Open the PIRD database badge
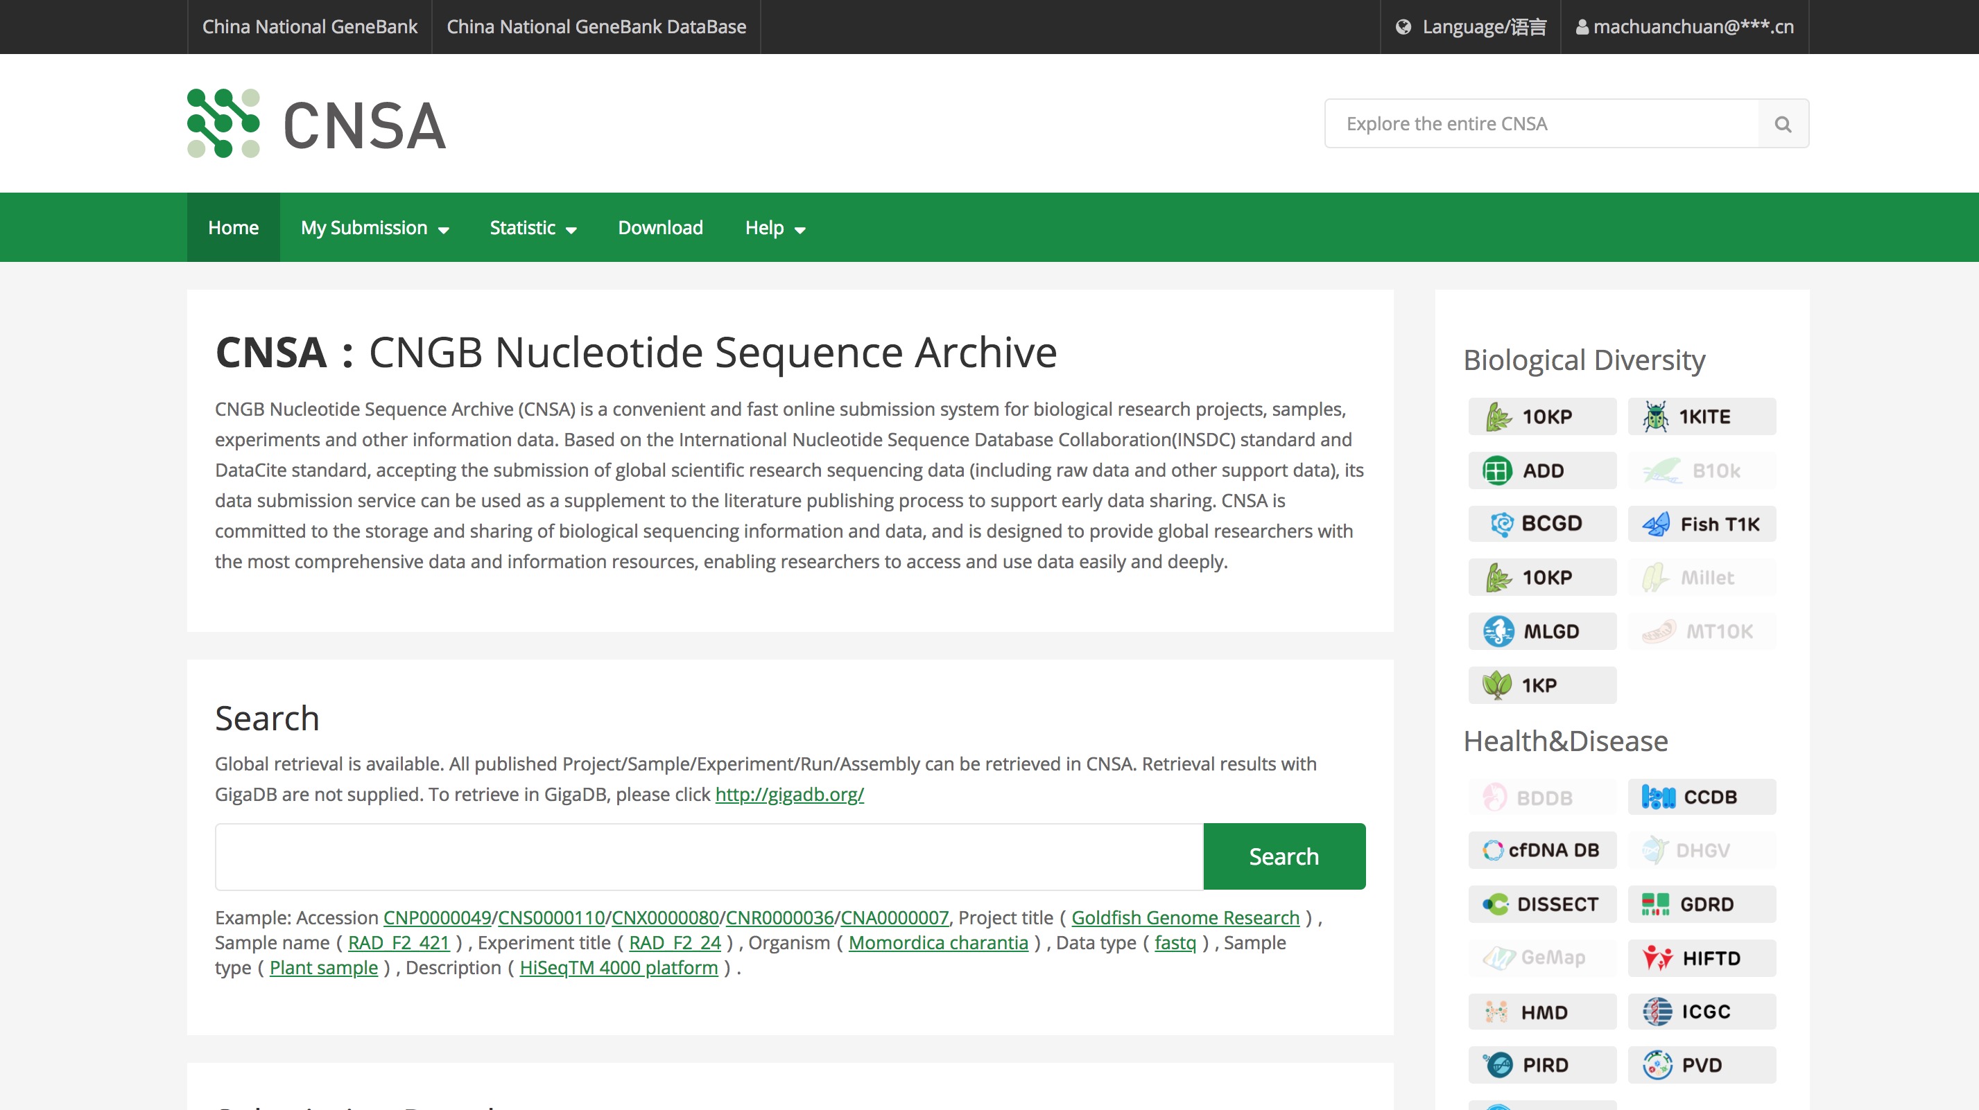1979x1110 pixels. [x=1542, y=1066]
